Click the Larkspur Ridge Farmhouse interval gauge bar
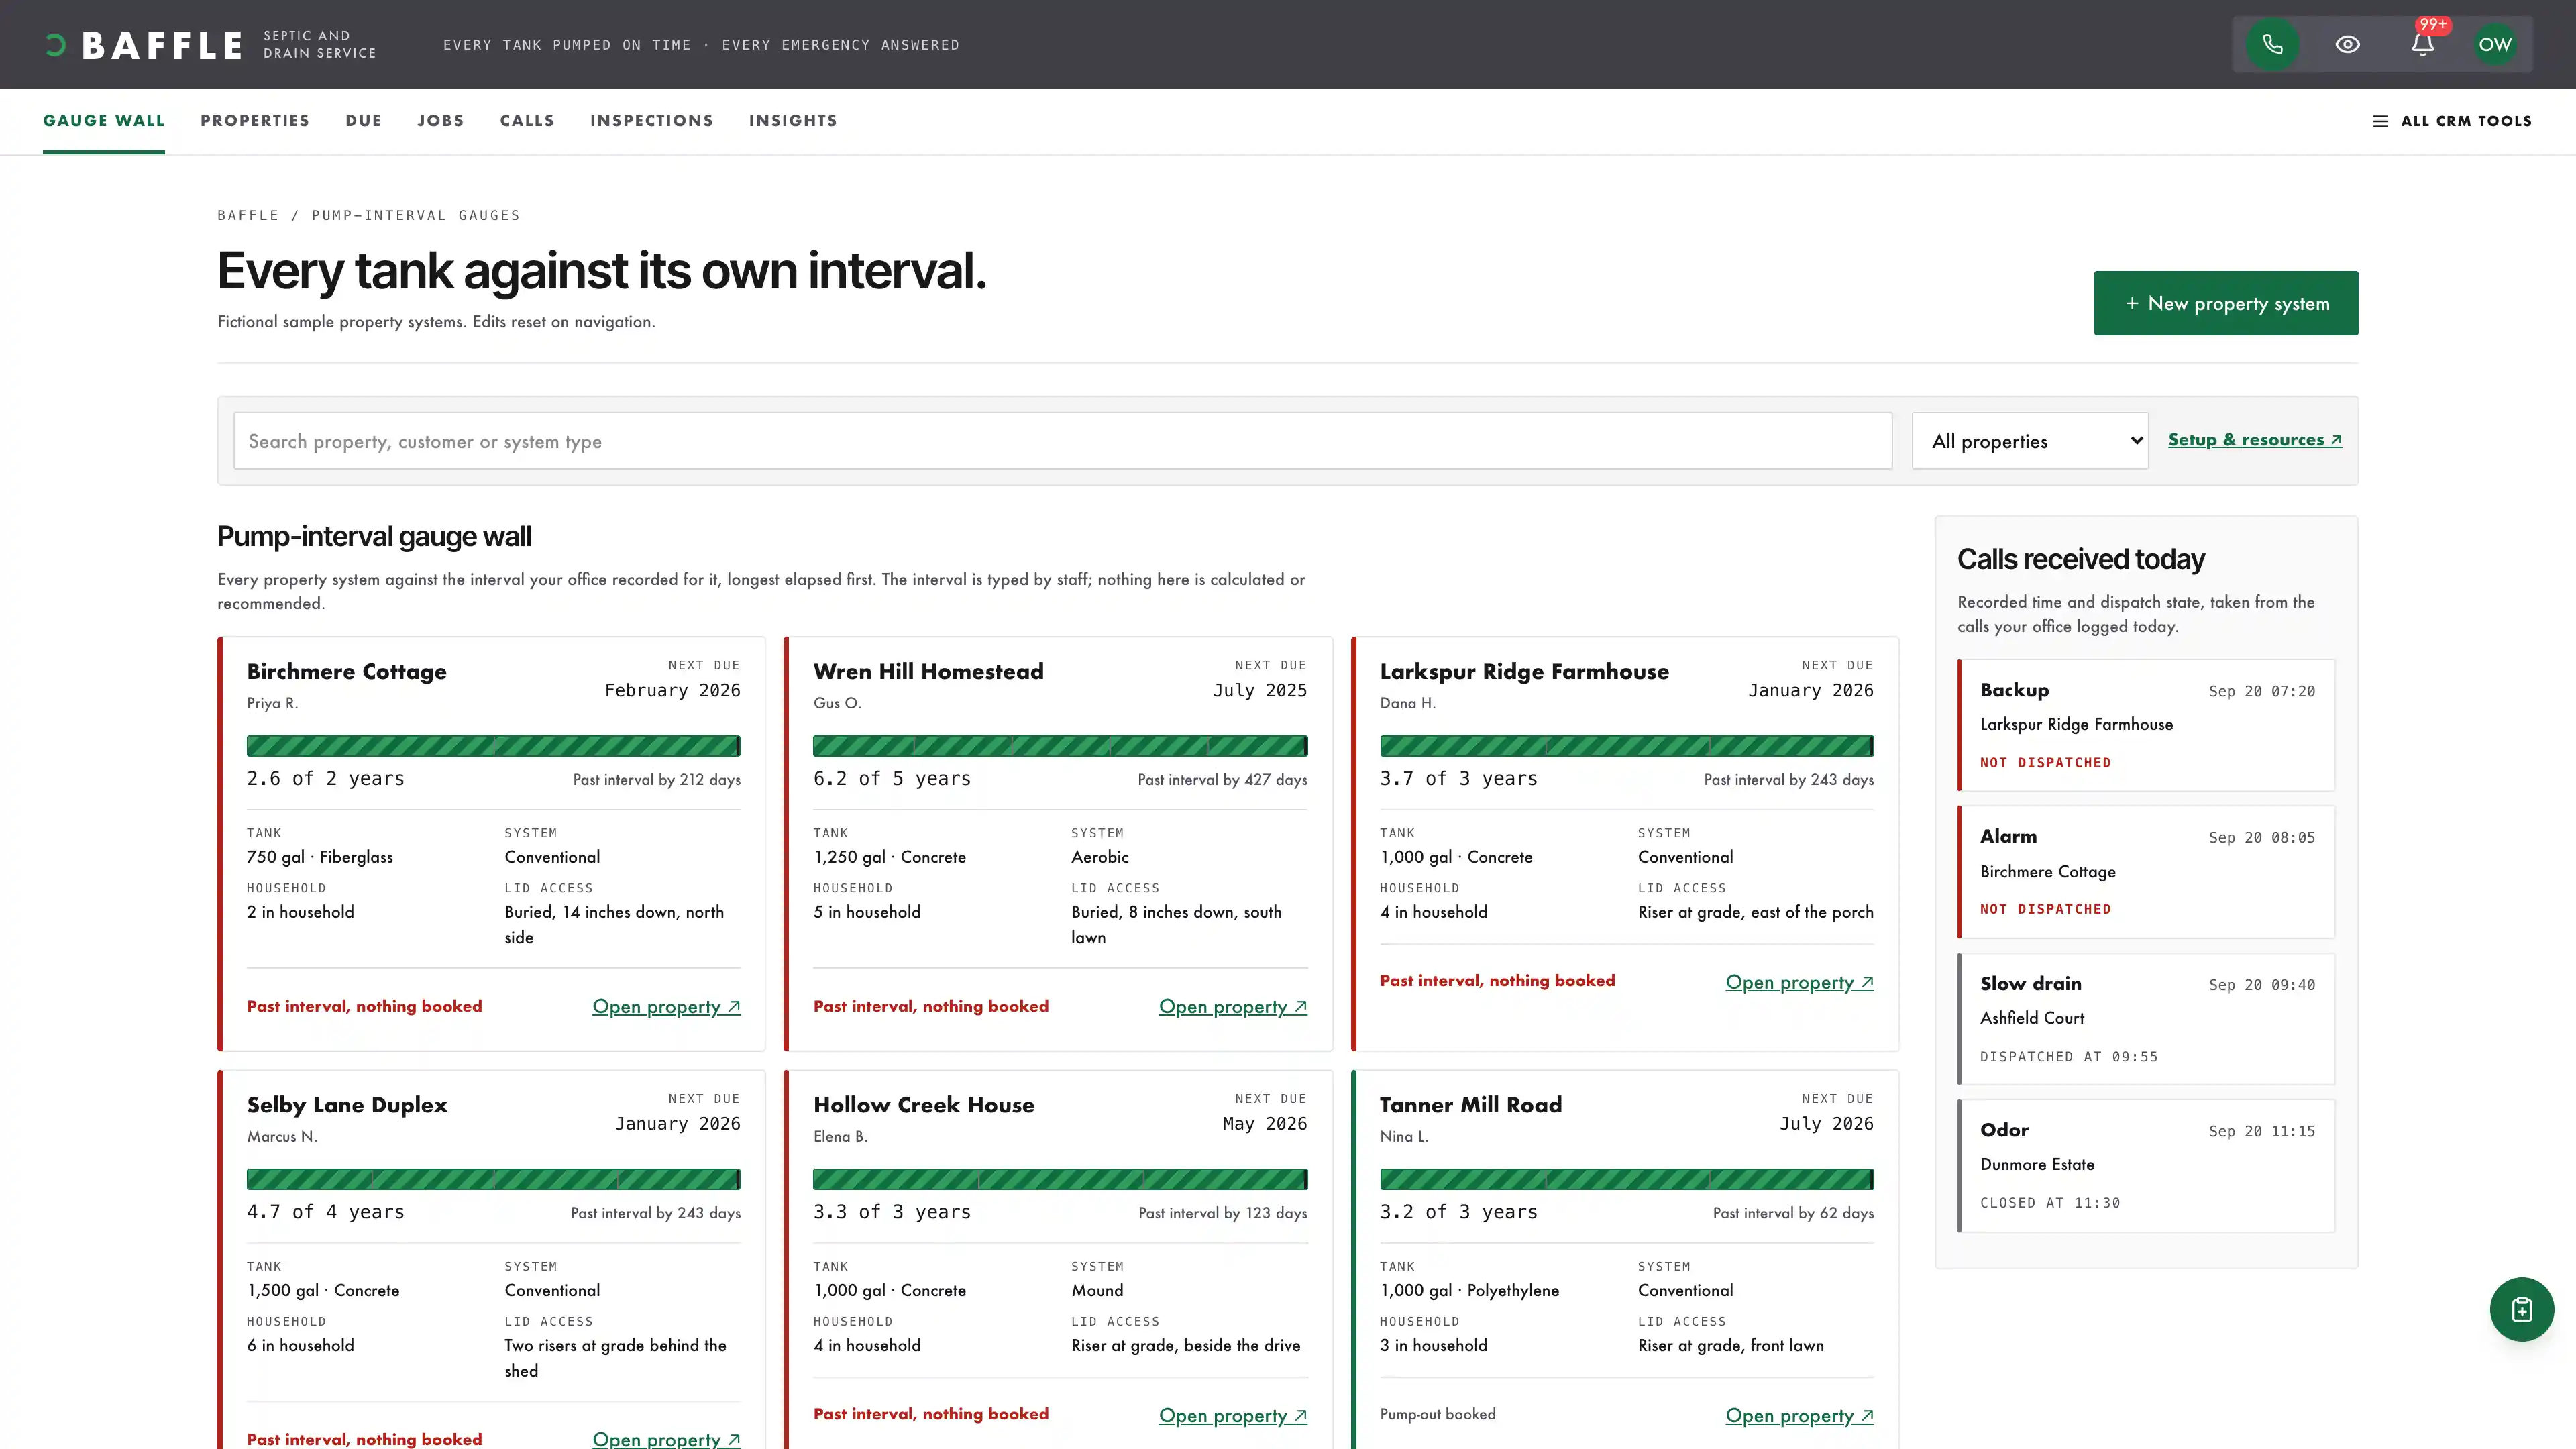Viewport: 2576px width, 1449px height. click(1626, 746)
